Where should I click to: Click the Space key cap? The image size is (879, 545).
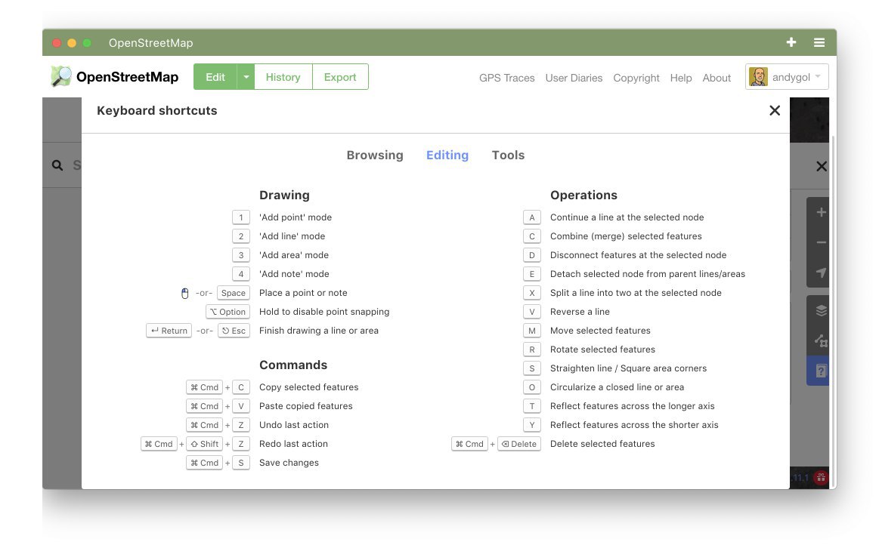(234, 293)
